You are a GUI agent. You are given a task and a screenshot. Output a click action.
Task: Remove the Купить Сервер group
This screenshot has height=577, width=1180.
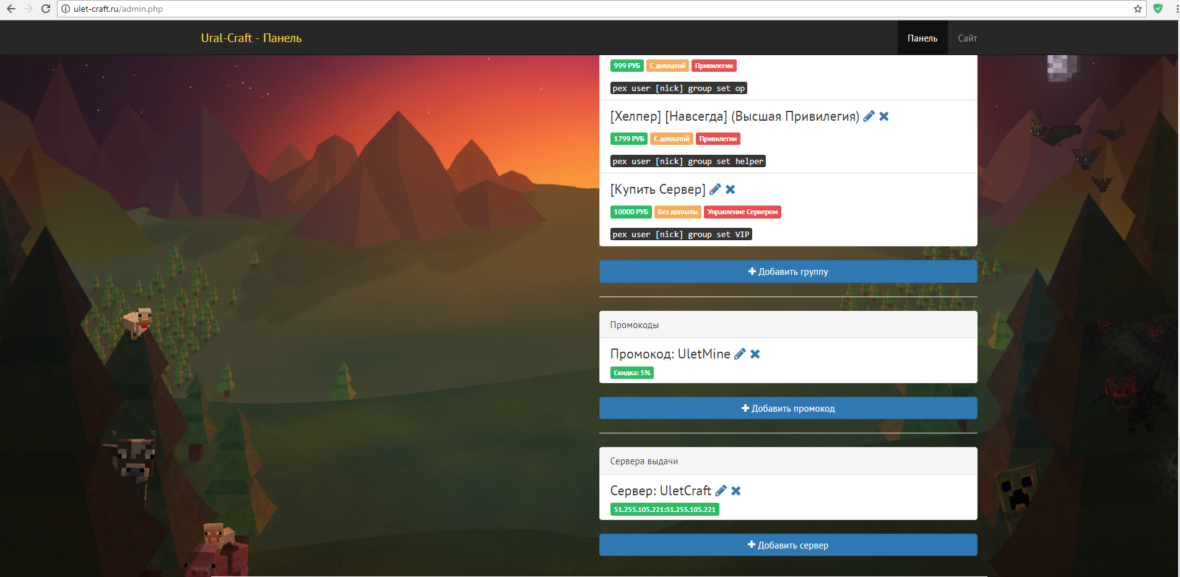731,189
